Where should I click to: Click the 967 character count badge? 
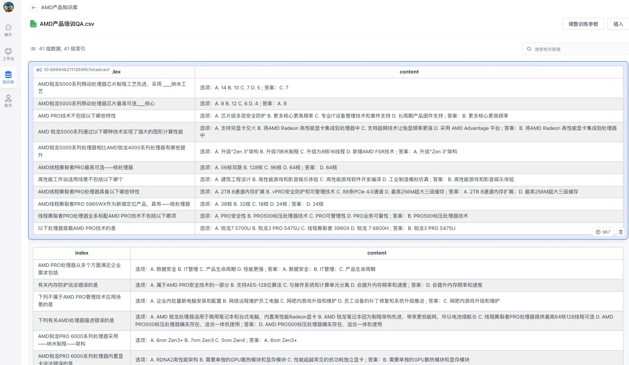point(603,232)
